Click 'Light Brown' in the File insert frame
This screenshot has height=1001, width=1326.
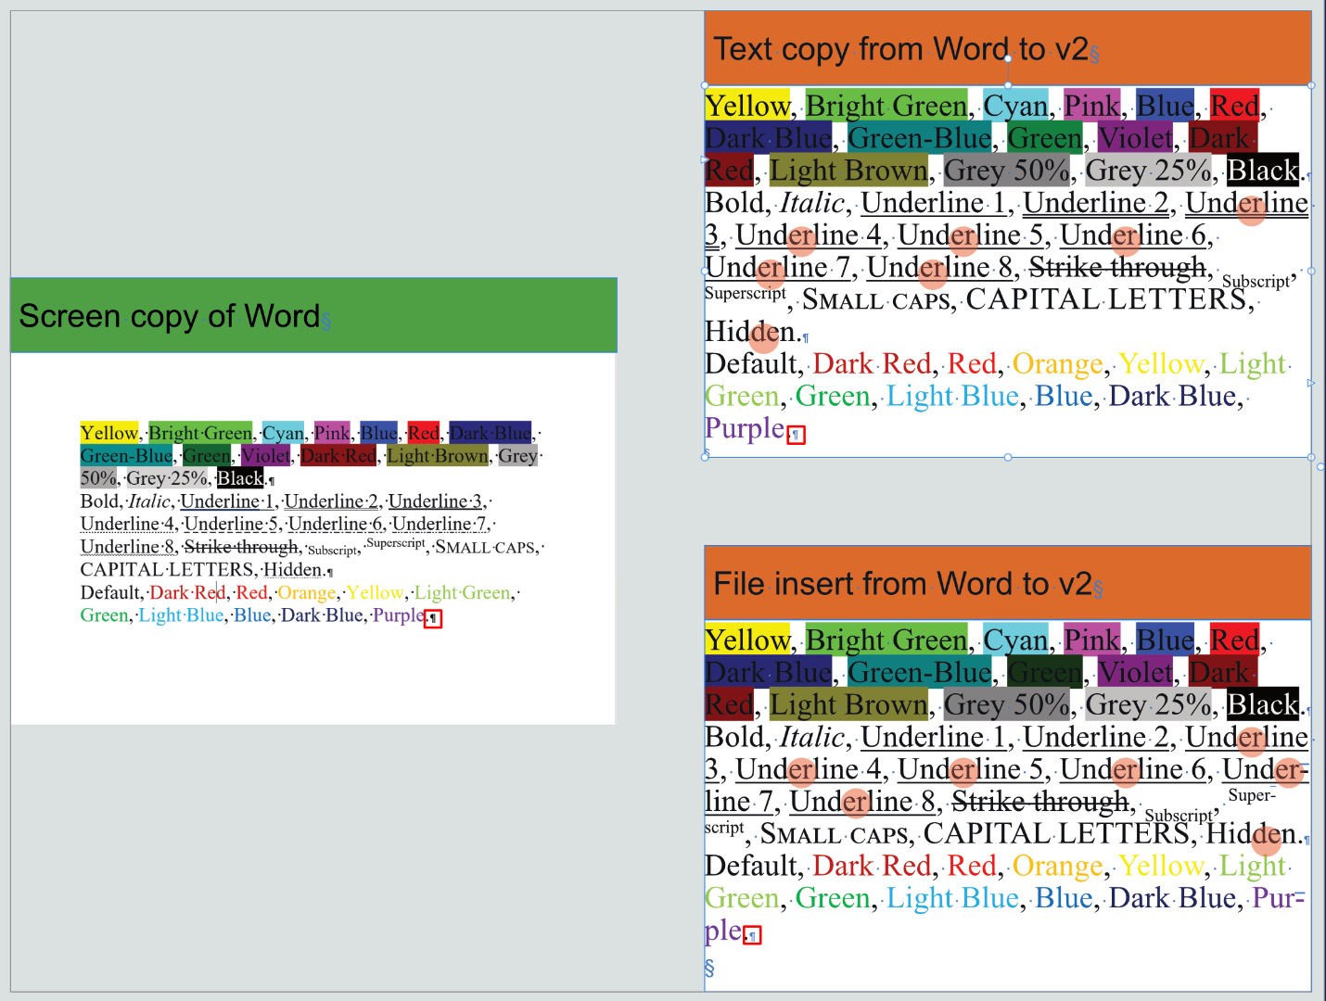[848, 705]
